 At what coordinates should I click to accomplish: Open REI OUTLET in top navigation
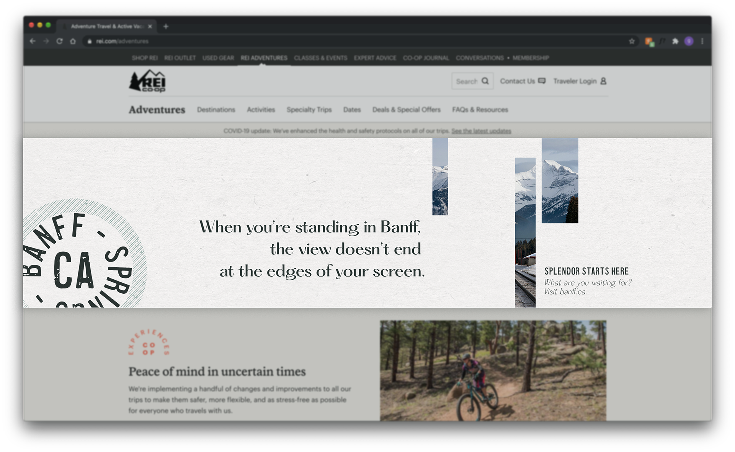(180, 58)
